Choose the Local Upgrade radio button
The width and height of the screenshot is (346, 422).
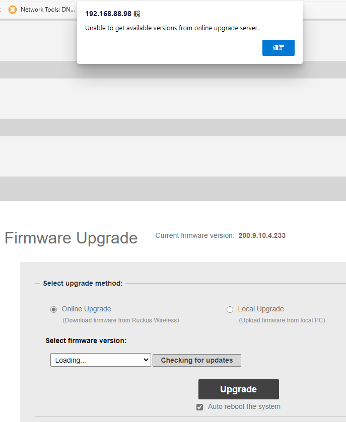(x=230, y=309)
